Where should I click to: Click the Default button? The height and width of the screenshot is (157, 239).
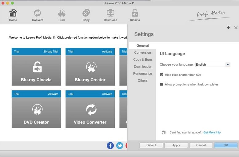pos(151,145)
